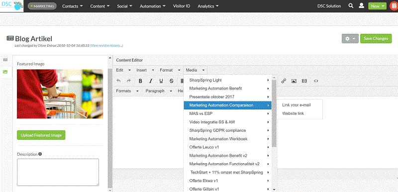Select TechStart + 11% omzet entry

point(228,173)
